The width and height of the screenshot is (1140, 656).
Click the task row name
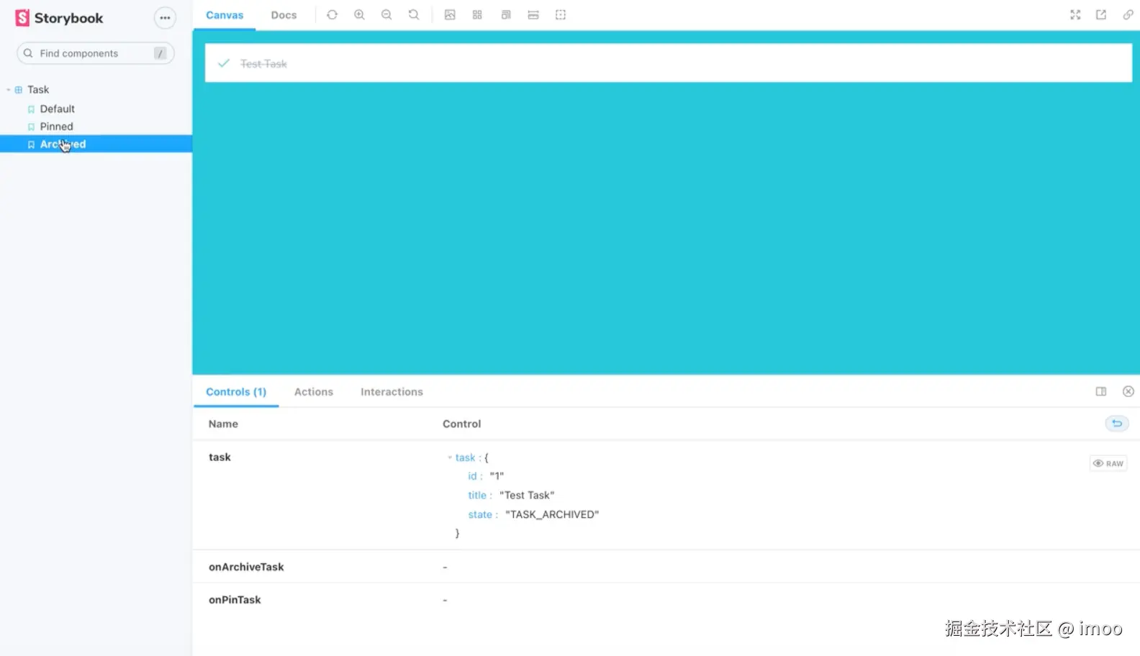pos(220,457)
